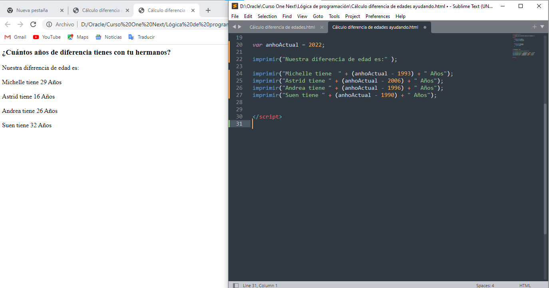The image size is (549, 288).
Task: Open the Noticias bookmark
Action: point(109,37)
